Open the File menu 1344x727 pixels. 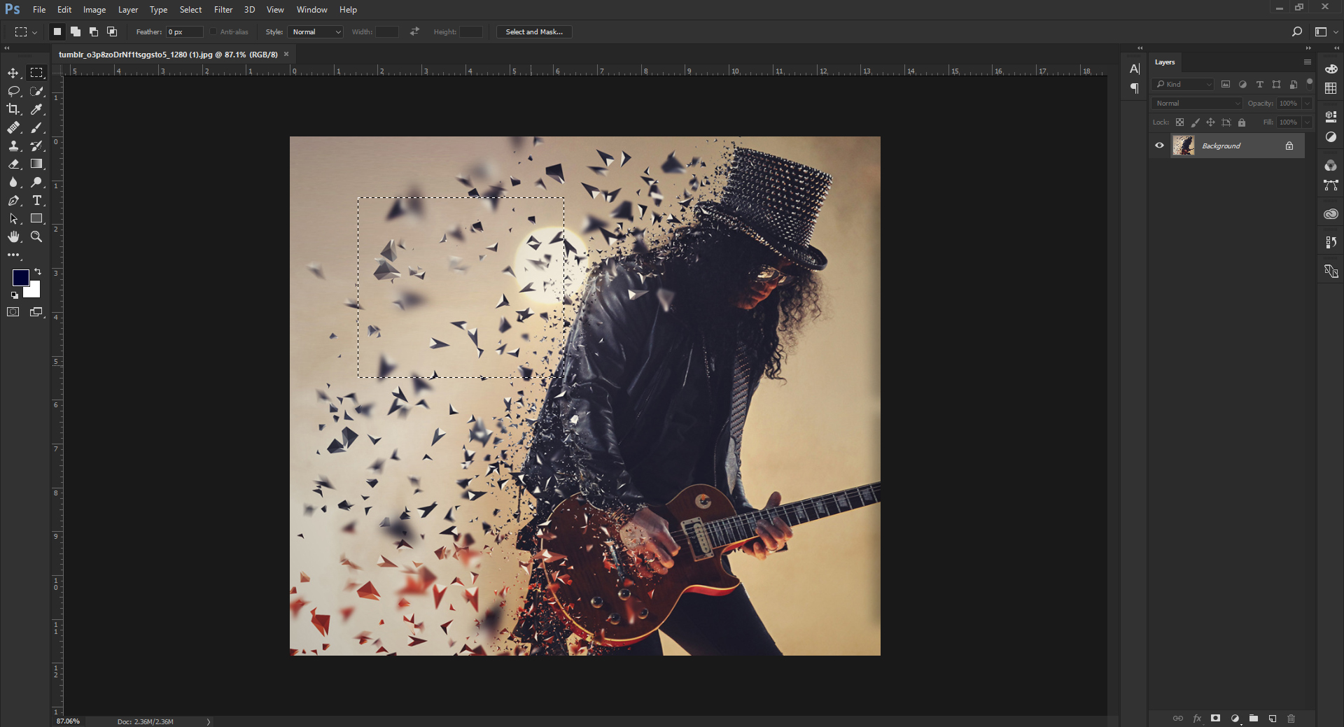click(39, 10)
